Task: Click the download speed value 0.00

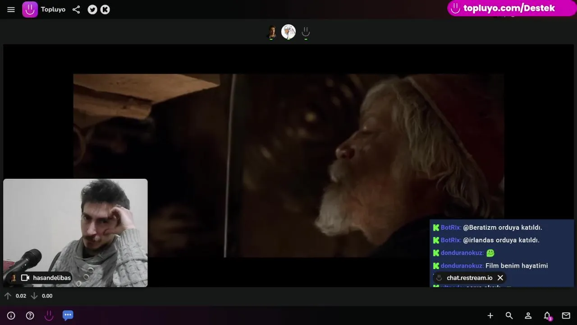Action: point(47,296)
